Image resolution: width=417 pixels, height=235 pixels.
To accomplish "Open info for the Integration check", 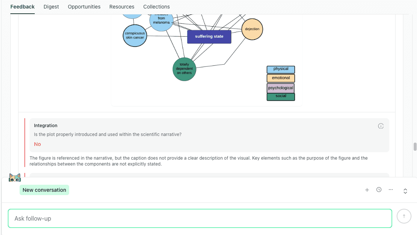I will 381,126.
